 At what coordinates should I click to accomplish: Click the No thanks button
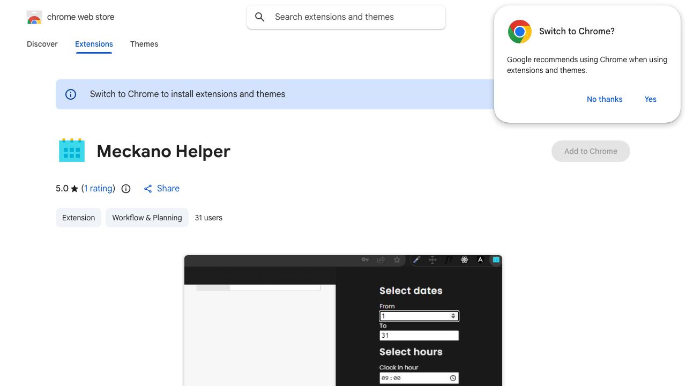[x=605, y=99]
